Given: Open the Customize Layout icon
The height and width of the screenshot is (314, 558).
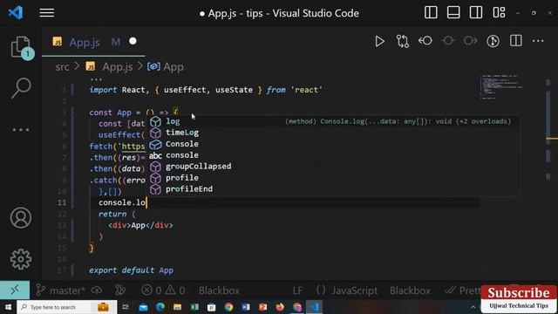Looking at the screenshot, I should tap(499, 13).
